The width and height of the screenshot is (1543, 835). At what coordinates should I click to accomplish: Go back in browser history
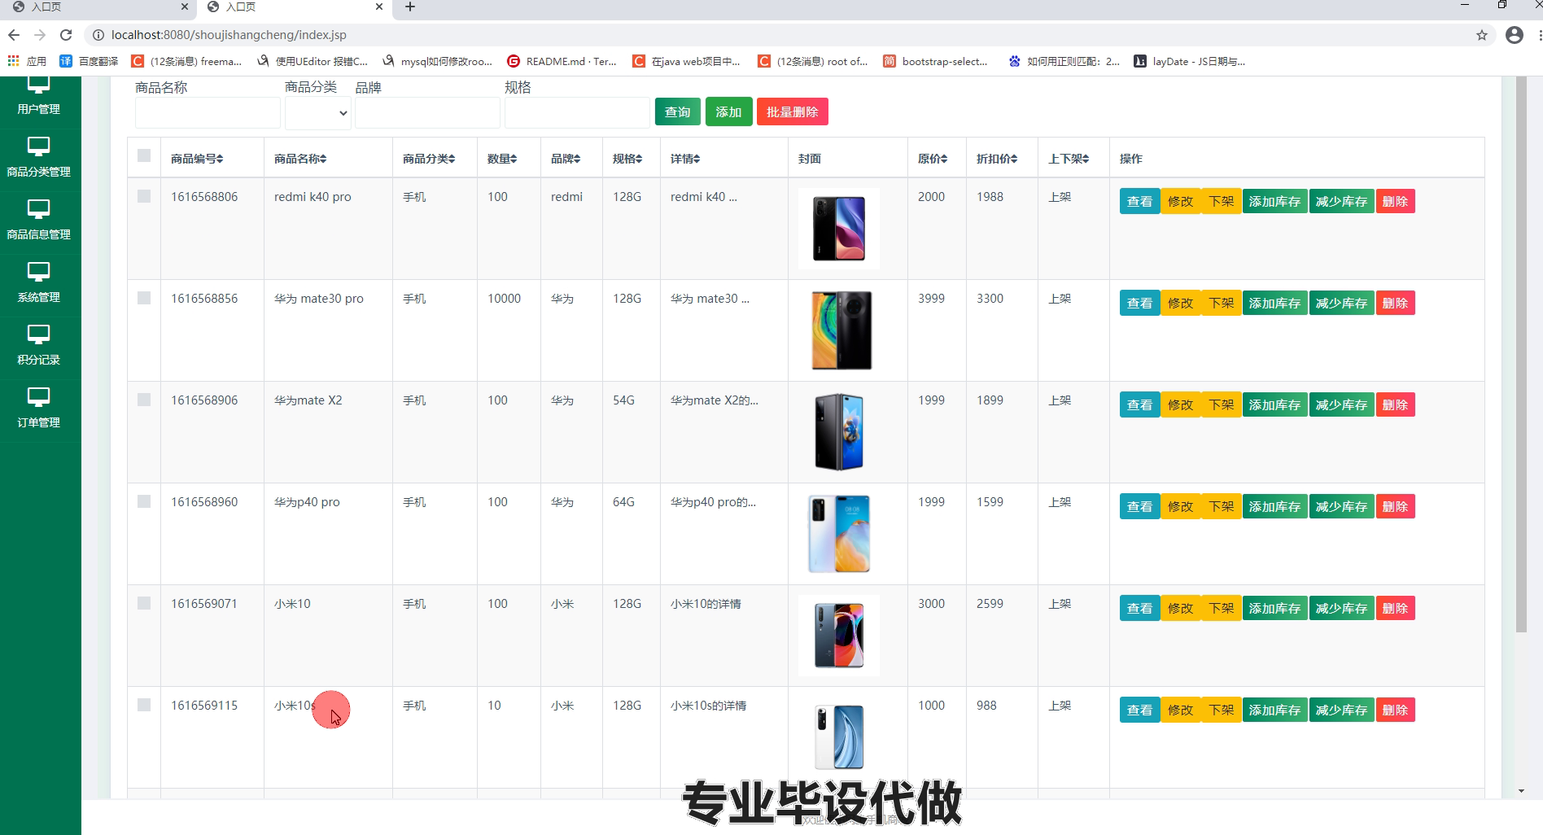click(x=13, y=35)
